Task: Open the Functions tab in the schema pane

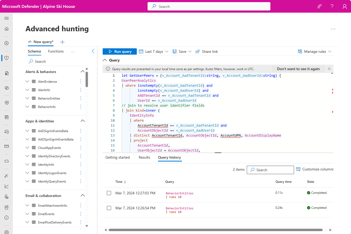Action: pyautogui.click(x=56, y=51)
